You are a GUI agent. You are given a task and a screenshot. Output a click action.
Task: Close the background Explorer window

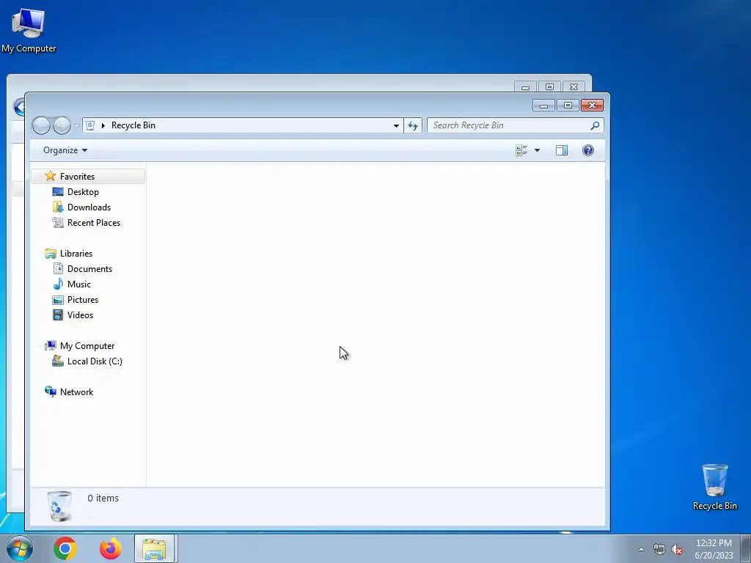point(574,87)
